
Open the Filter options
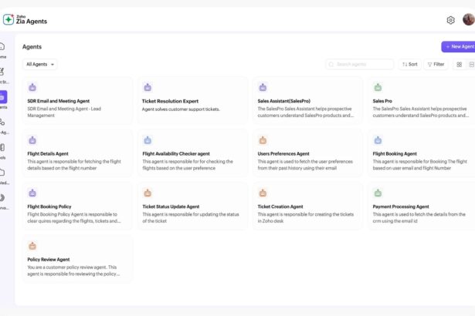pos(436,65)
